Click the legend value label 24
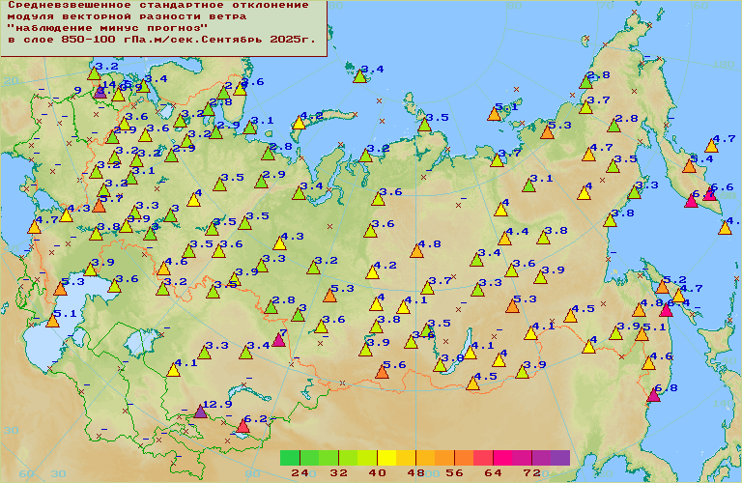The height and width of the screenshot is (483, 742). pos(300,473)
